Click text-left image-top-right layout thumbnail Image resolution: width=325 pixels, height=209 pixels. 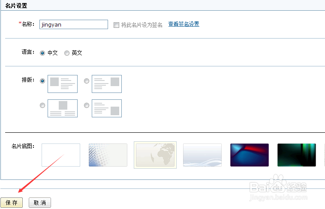tap(107, 84)
